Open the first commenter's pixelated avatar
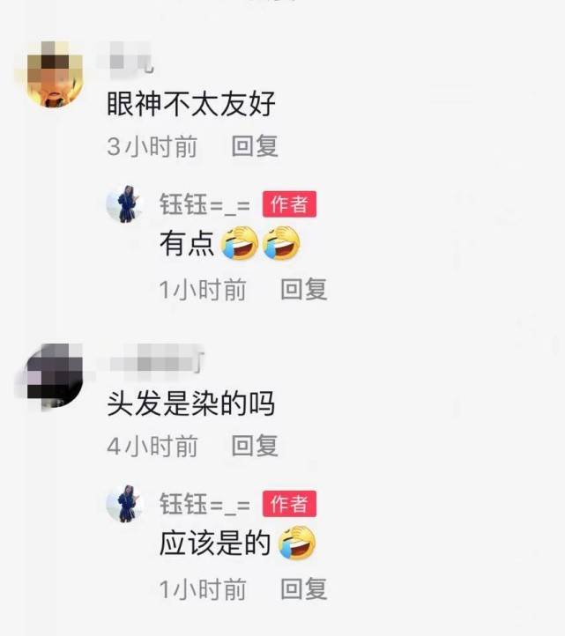This screenshot has height=636, width=565. pos(54,74)
